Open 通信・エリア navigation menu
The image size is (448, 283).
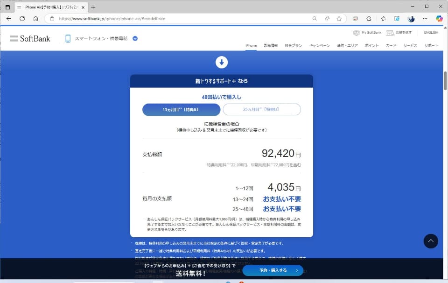[347, 45]
